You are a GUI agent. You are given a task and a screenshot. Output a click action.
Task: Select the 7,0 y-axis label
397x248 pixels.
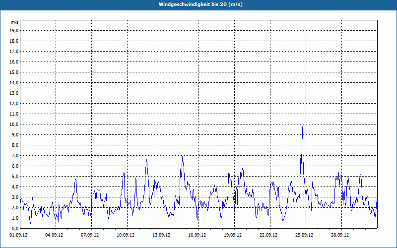pos(15,155)
